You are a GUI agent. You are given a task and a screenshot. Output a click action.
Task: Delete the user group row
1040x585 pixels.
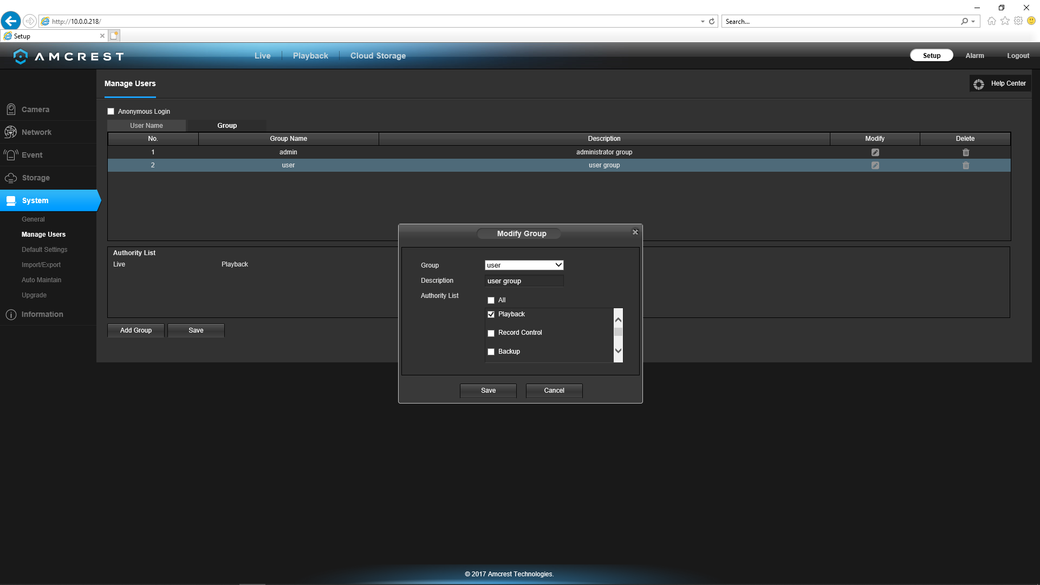pyautogui.click(x=965, y=166)
